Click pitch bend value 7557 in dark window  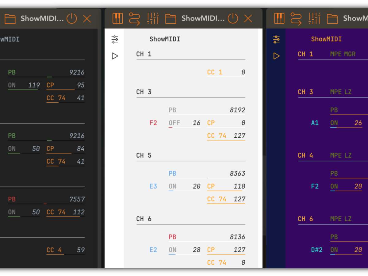click(x=77, y=199)
